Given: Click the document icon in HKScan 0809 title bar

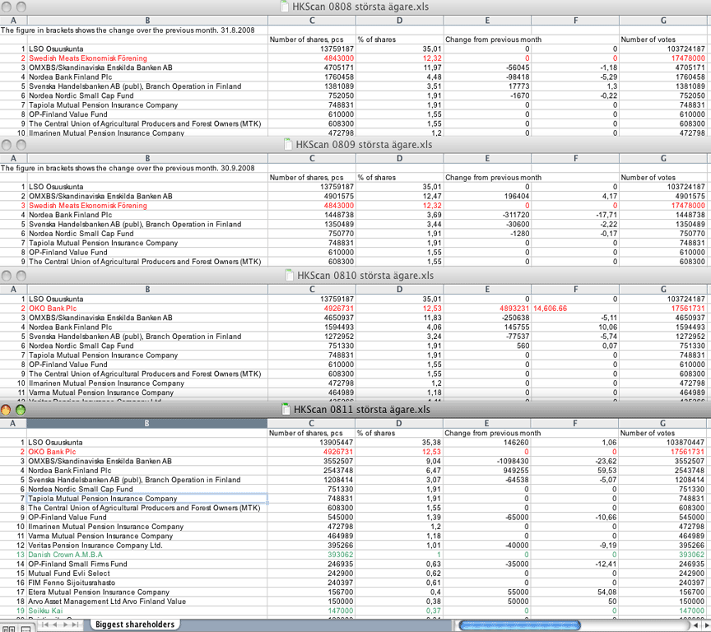Looking at the screenshot, I should point(288,144).
